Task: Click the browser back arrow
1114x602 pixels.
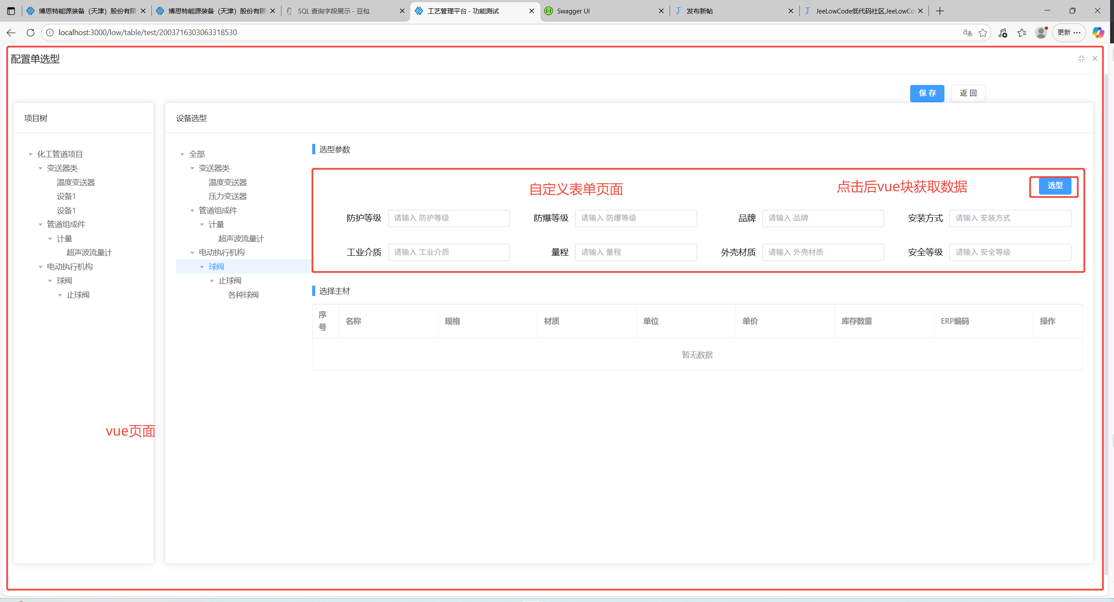Action: [x=11, y=33]
